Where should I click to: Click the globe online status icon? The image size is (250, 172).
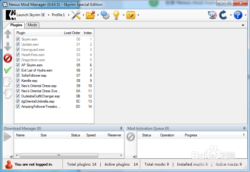[x=212, y=15]
